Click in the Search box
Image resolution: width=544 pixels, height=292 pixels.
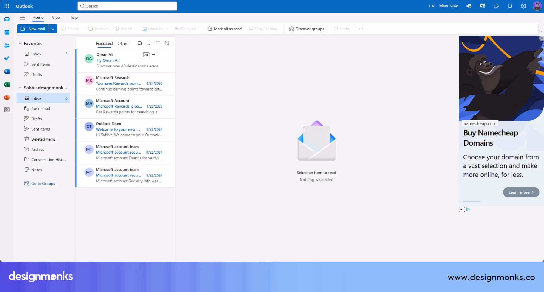pyautogui.click(x=127, y=6)
